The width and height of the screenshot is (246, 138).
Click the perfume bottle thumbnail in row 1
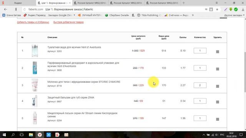pyautogui.click(x=35, y=51)
